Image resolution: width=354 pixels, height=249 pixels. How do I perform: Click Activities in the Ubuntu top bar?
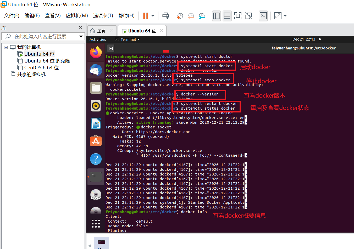tap(98, 39)
